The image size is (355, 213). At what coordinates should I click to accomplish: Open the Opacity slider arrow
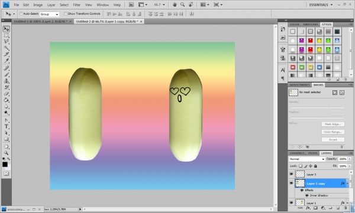(x=350, y=159)
